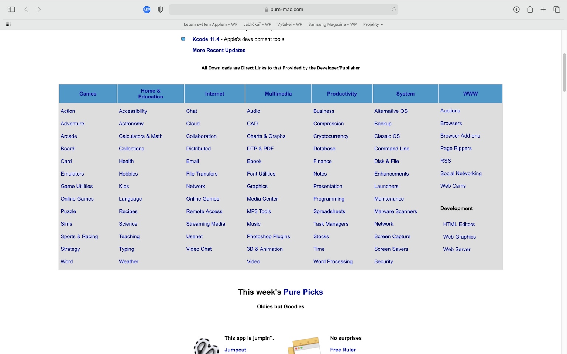
Task: Reload the page with the refresh icon
Action: point(394,10)
